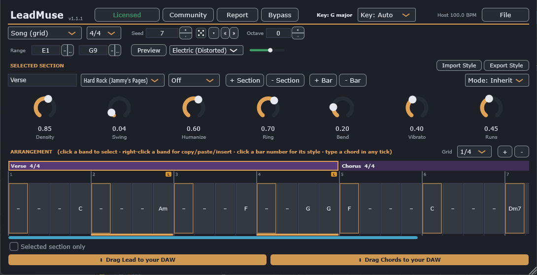
Task: Click Export Style
Action: pyautogui.click(x=506, y=65)
